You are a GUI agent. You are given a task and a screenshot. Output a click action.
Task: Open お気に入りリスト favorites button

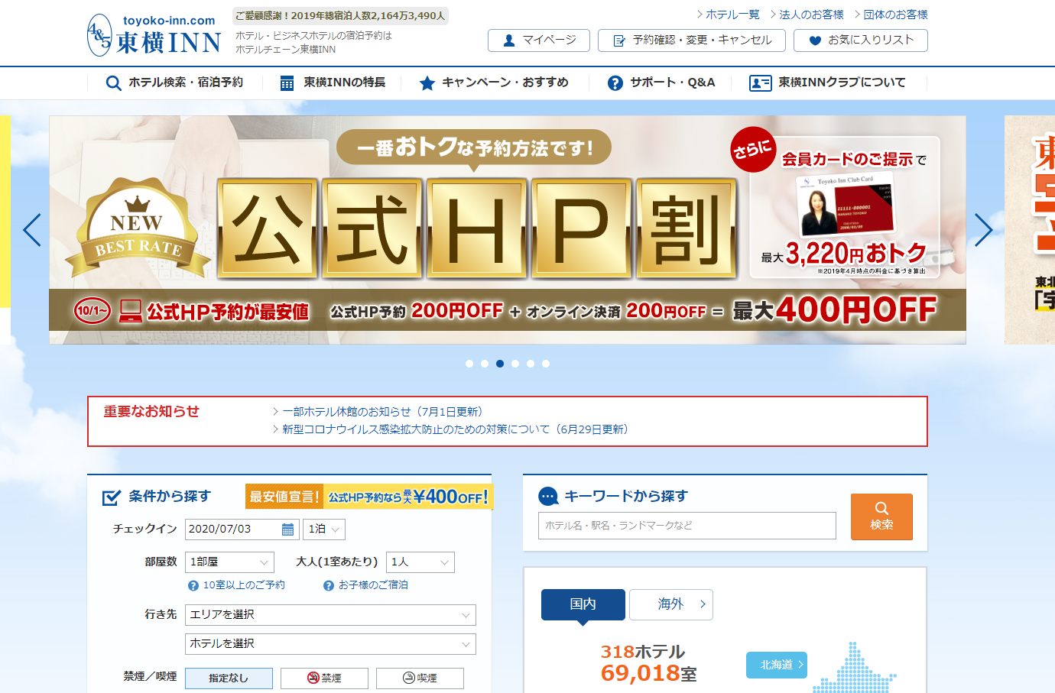pos(861,40)
